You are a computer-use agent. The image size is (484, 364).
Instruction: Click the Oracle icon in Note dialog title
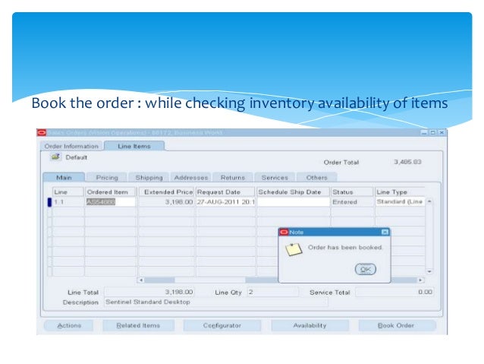point(284,232)
